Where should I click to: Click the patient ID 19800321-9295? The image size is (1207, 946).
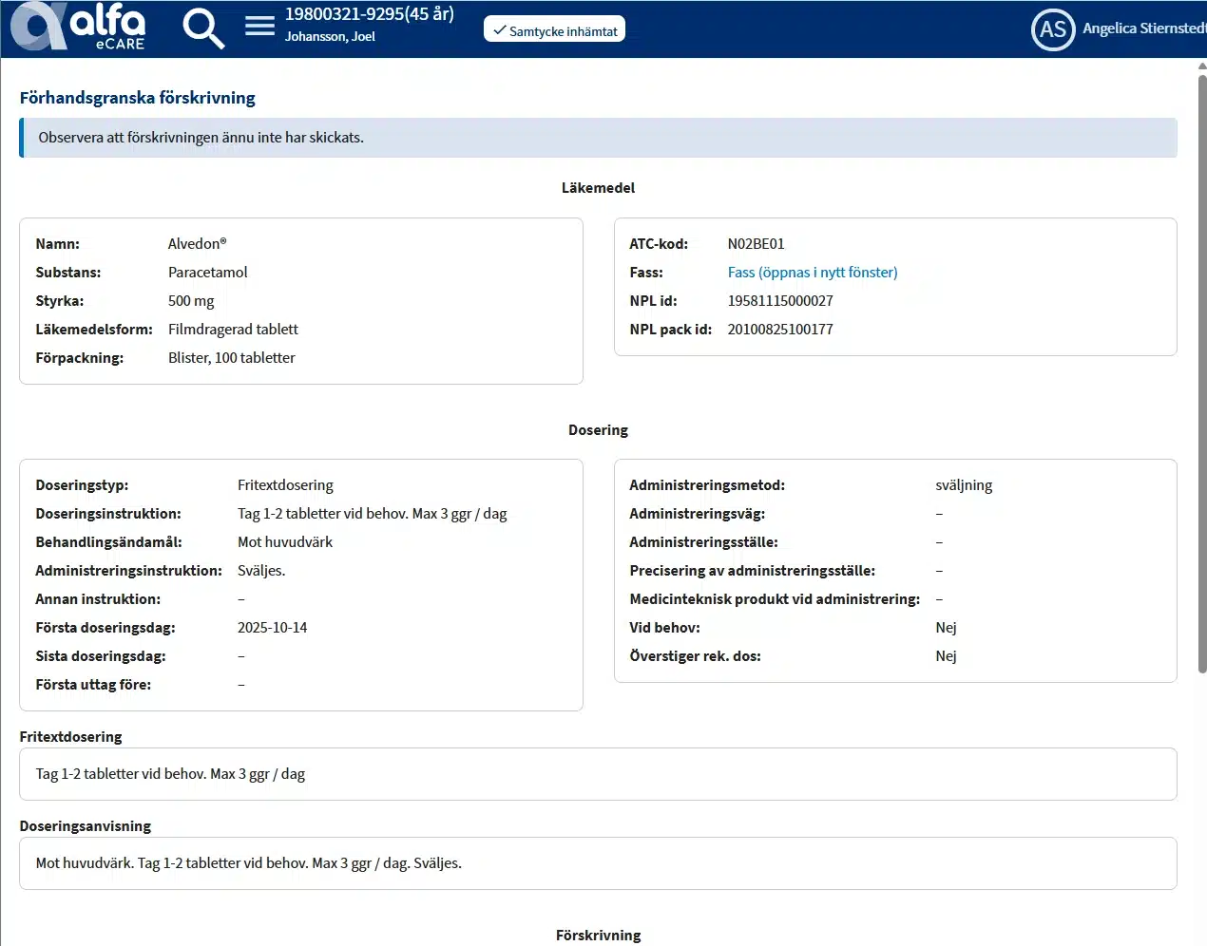[x=369, y=14]
